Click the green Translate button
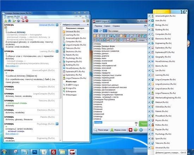The width and height of the screenshot is (194, 155). pos(143,124)
